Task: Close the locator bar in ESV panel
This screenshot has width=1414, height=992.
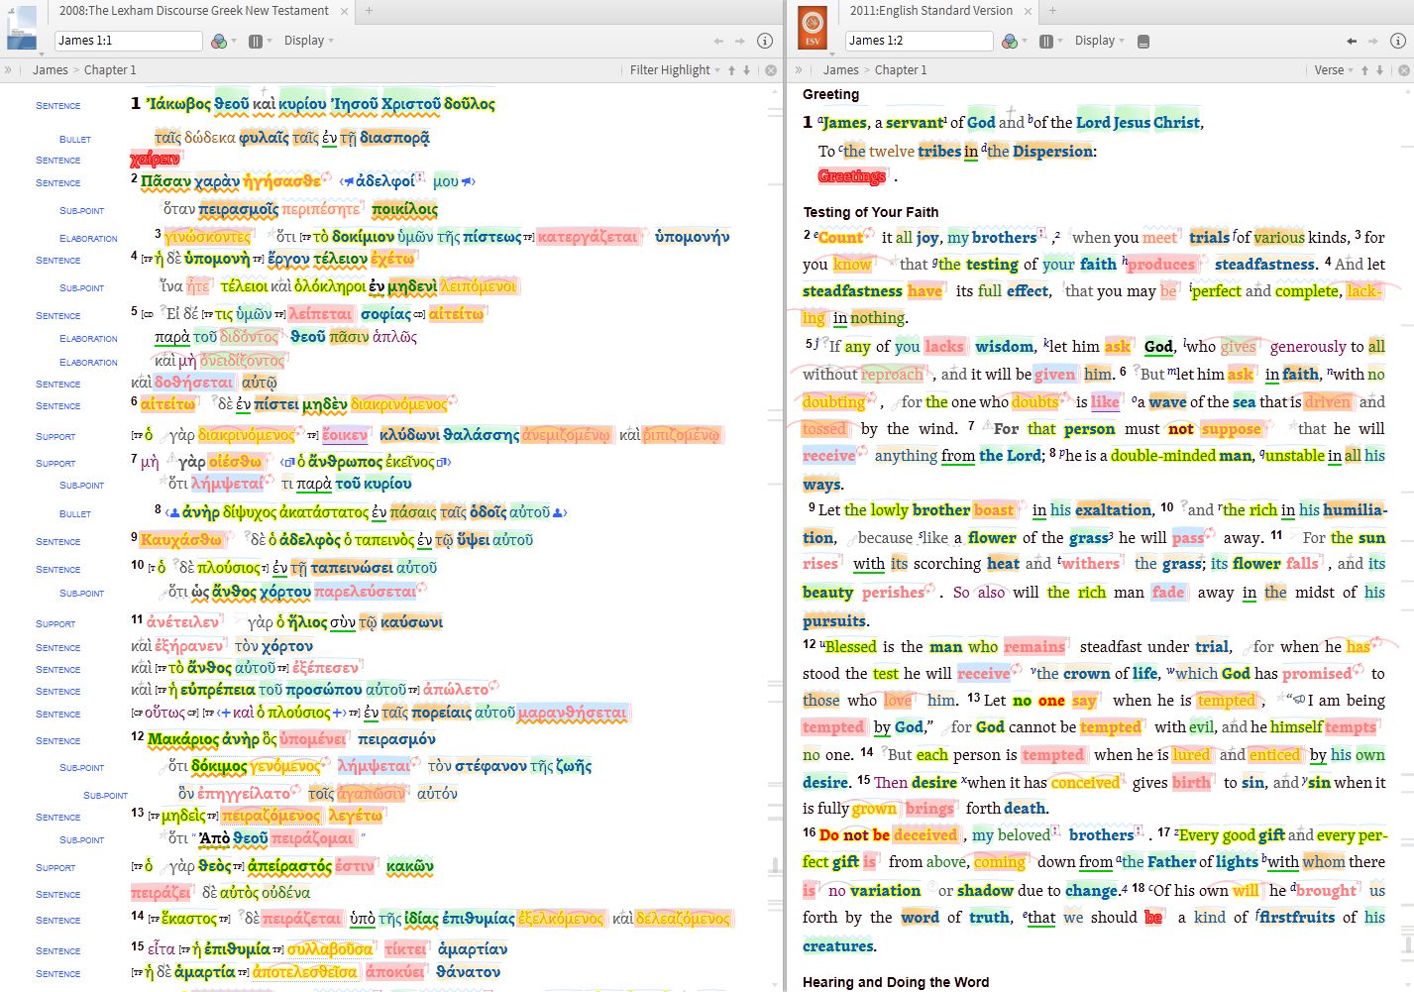Action: pyautogui.click(x=1404, y=70)
